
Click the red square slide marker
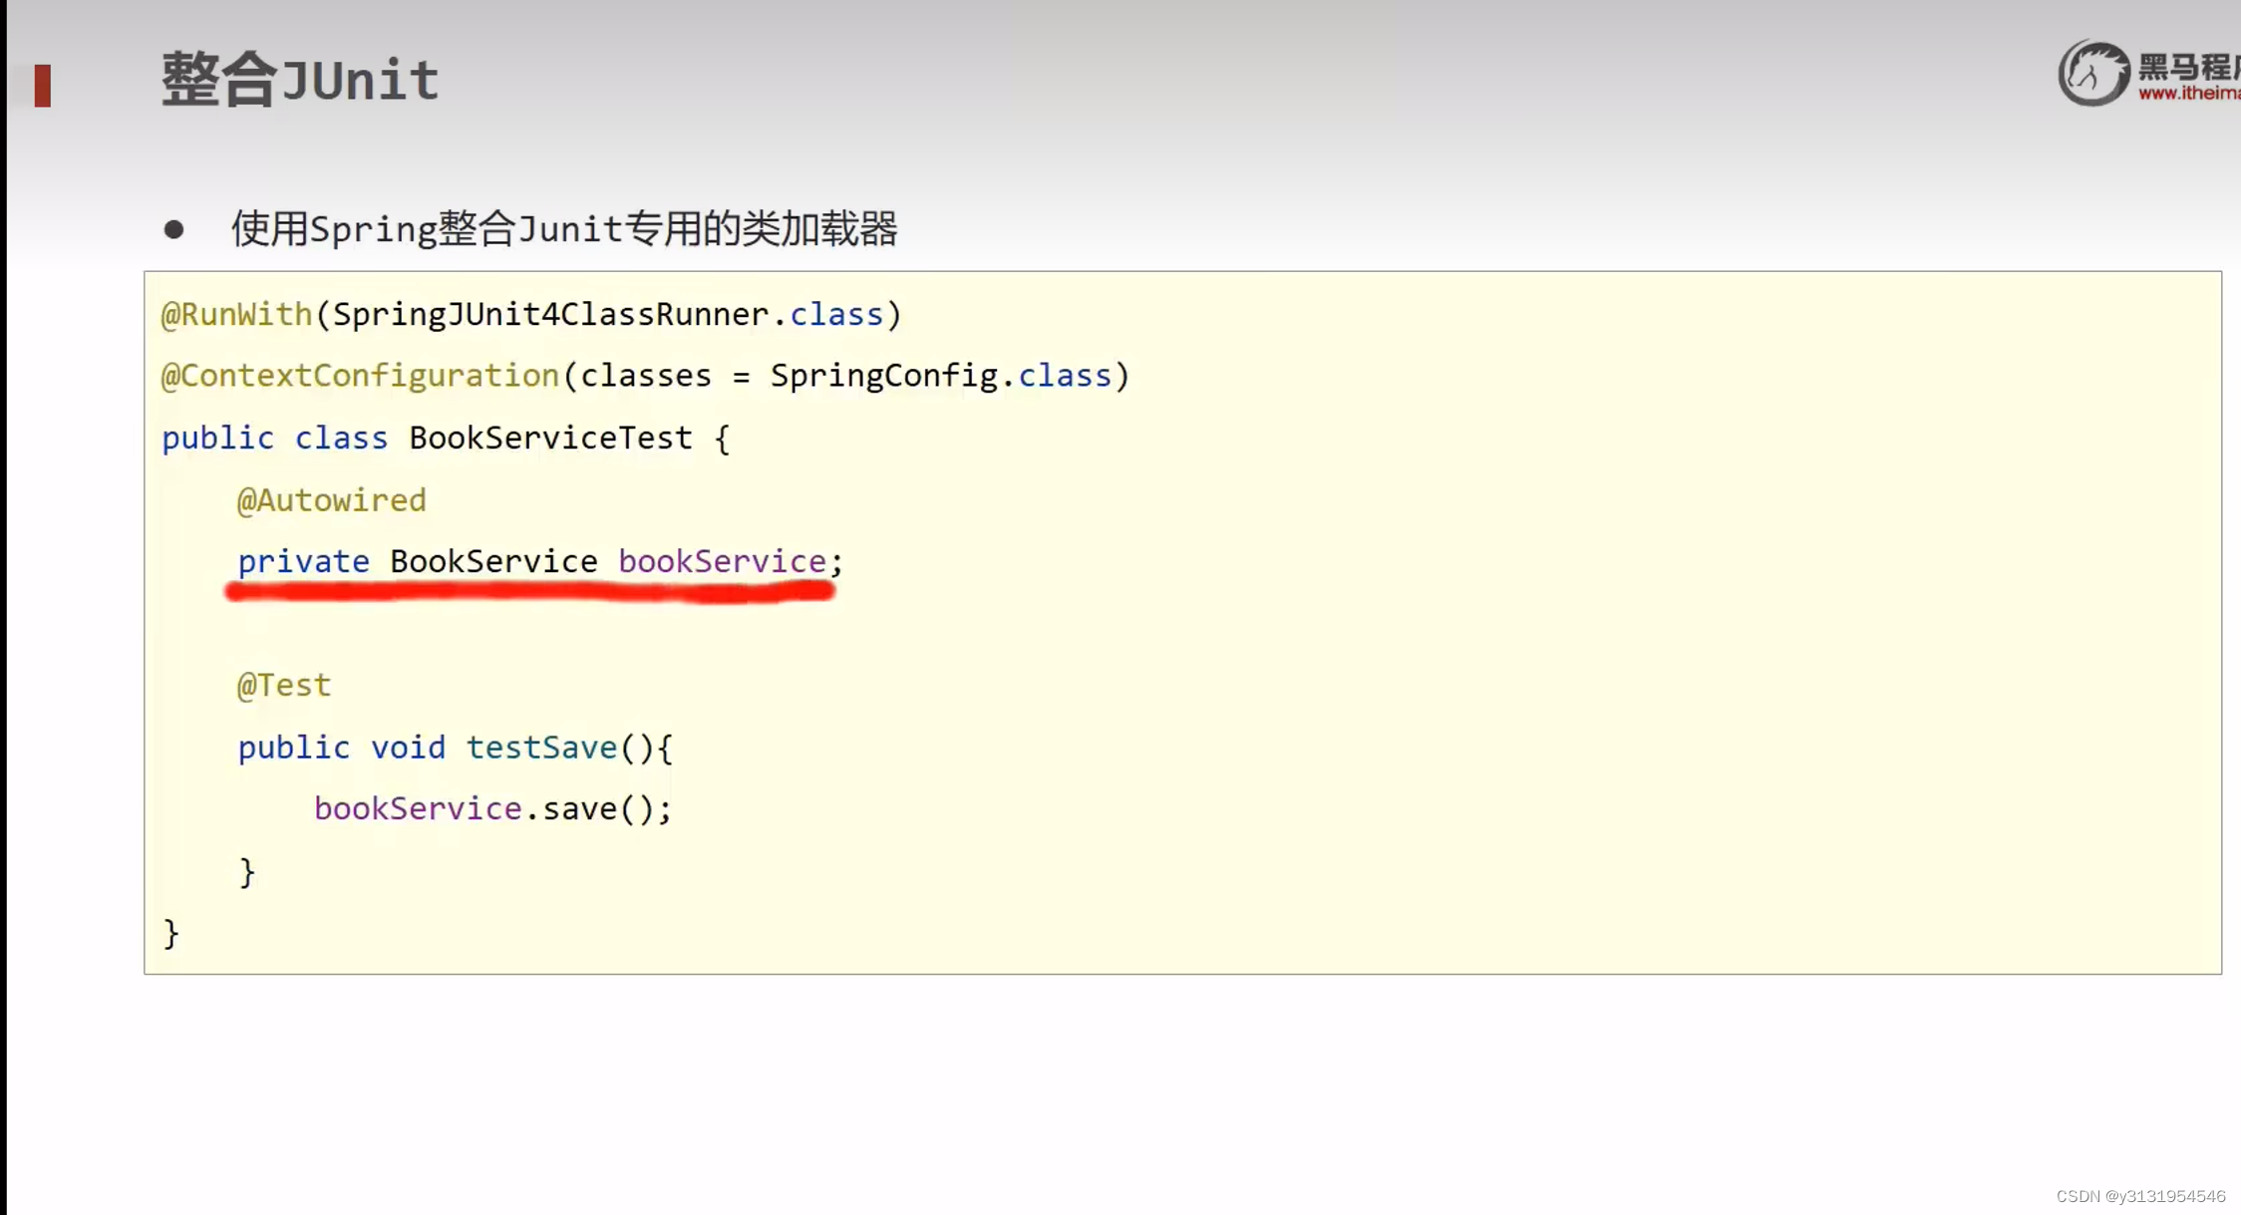click(41, 88)
